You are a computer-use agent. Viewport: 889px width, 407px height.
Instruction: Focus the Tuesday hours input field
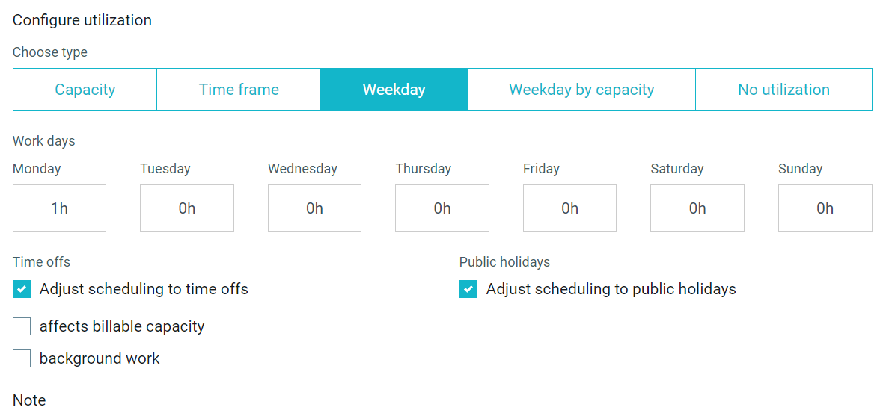(x=187, y=208)
